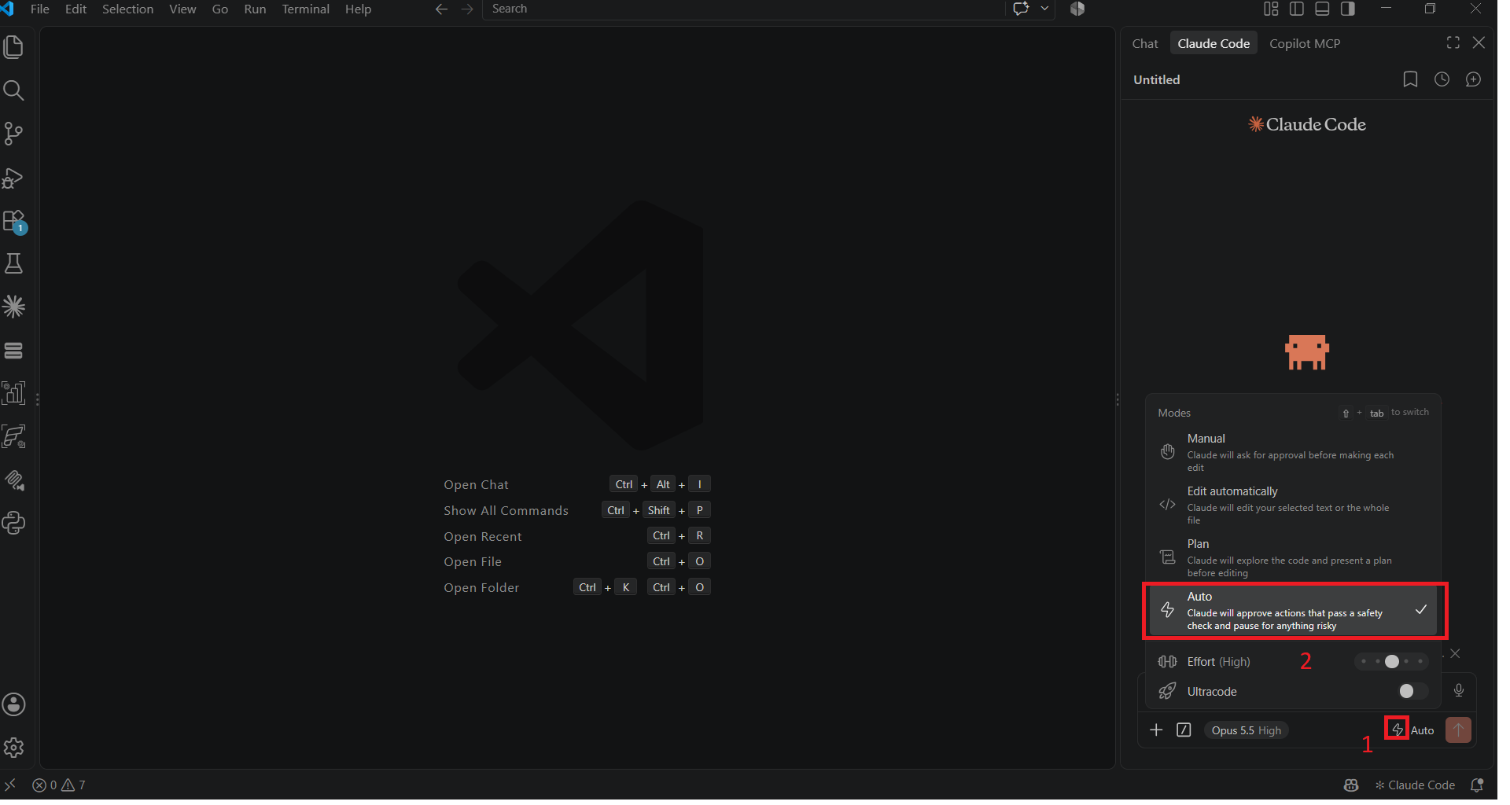Select the Edit automatically mode
The width and height of the screenshot is (1510, 805).
pyautogui.click(x=1293, y=505)
